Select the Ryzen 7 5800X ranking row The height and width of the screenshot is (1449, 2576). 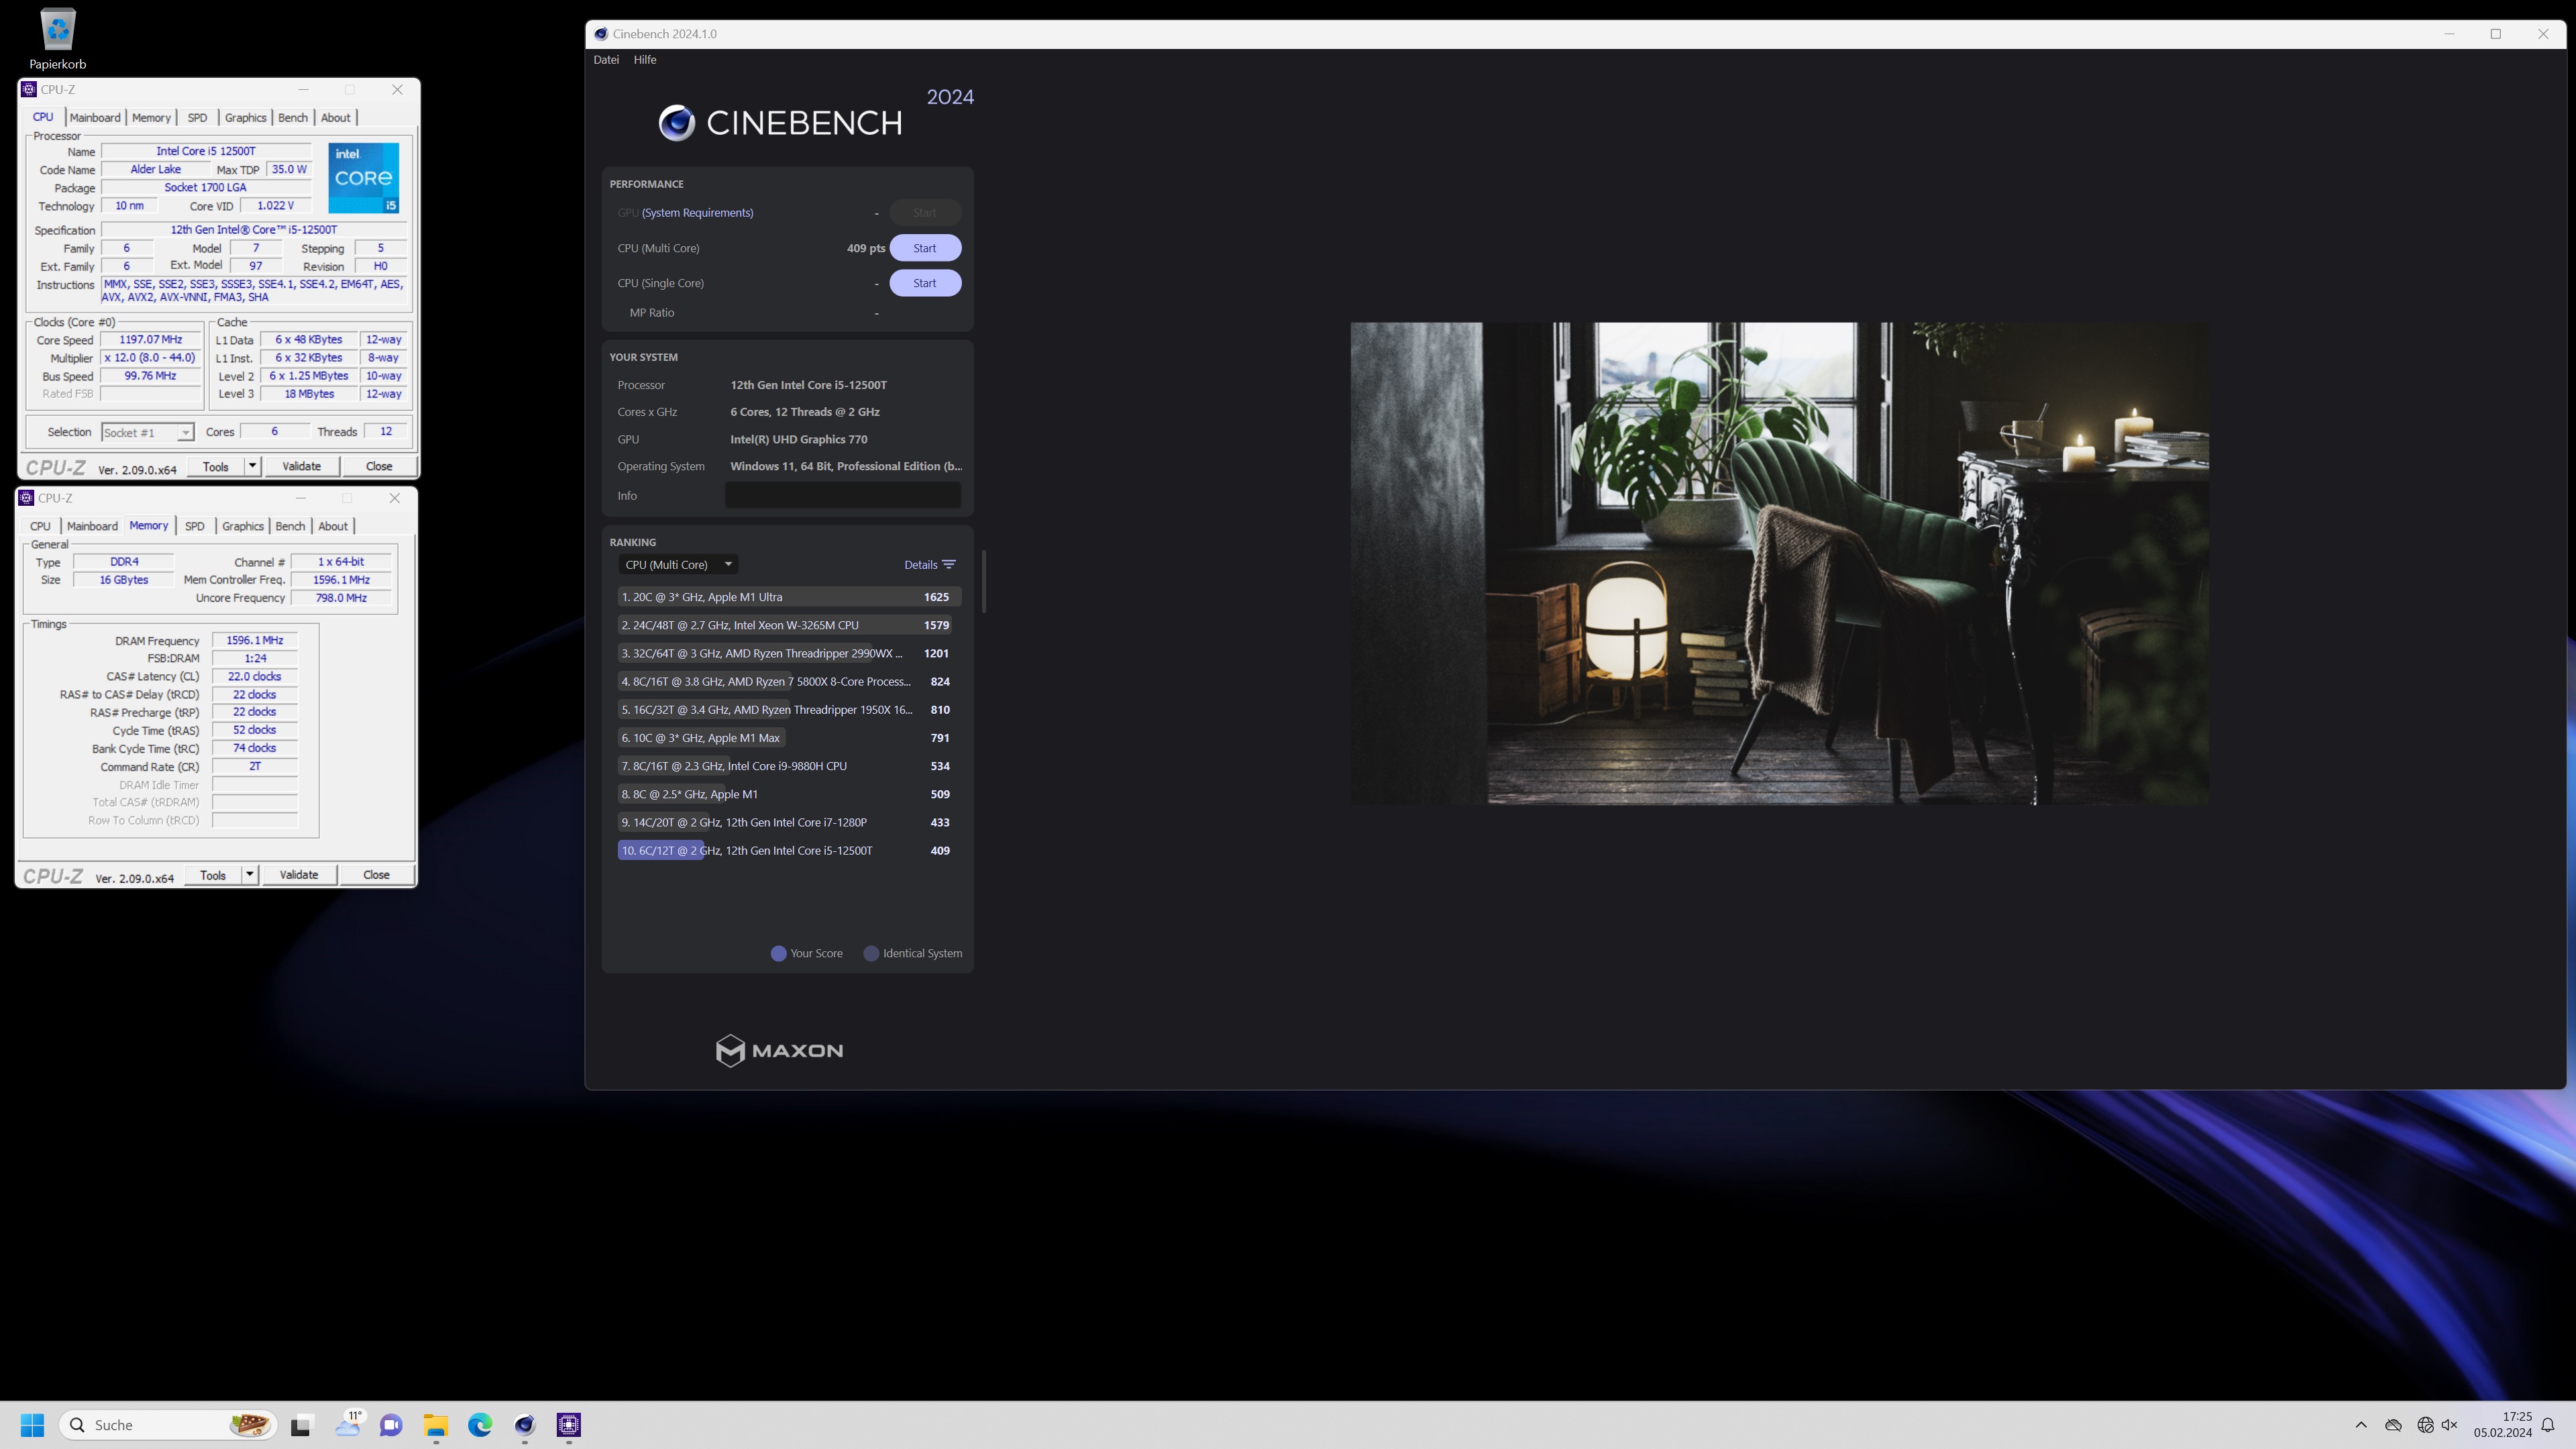tap(789, 681)
